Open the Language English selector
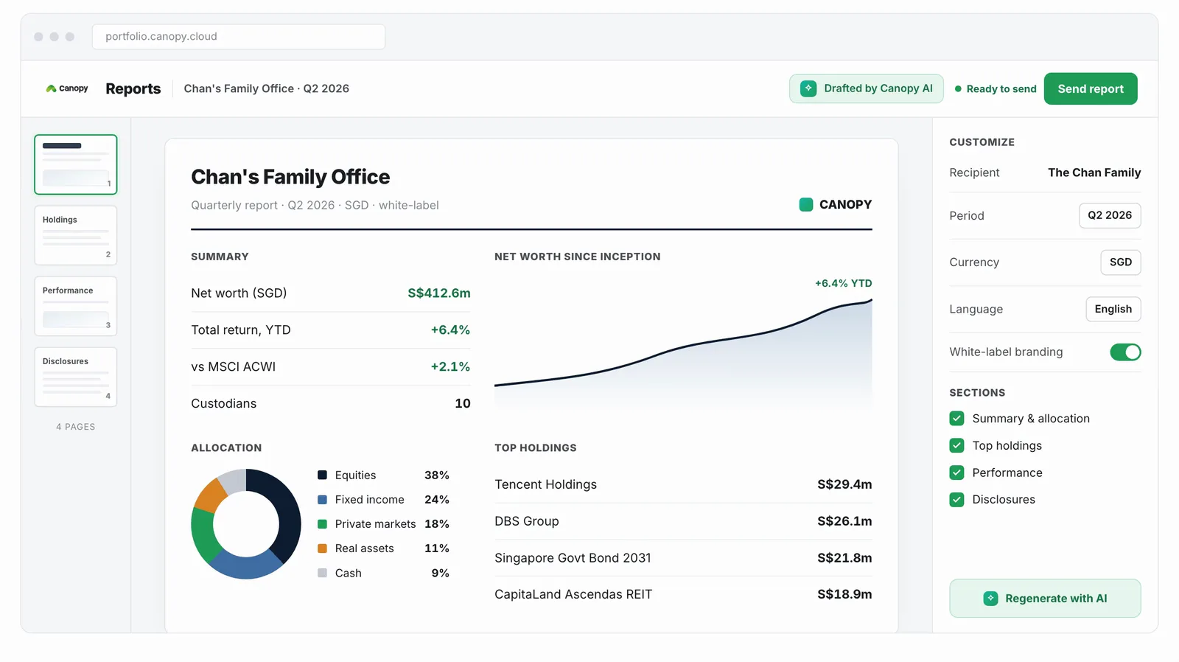The width and height of the screenshot is (1179, 662). [x=1113, y=310]
